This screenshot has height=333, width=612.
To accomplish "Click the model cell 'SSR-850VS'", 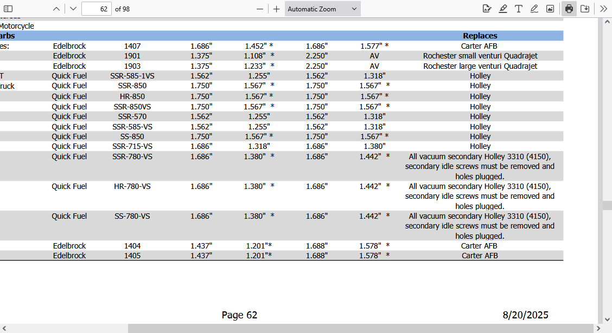I will 132,107.
